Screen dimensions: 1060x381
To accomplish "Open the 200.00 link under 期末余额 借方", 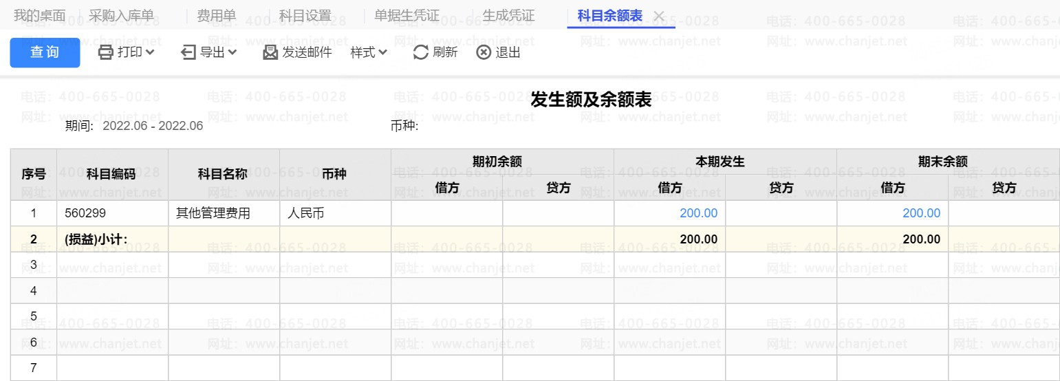I will (921, 213).
